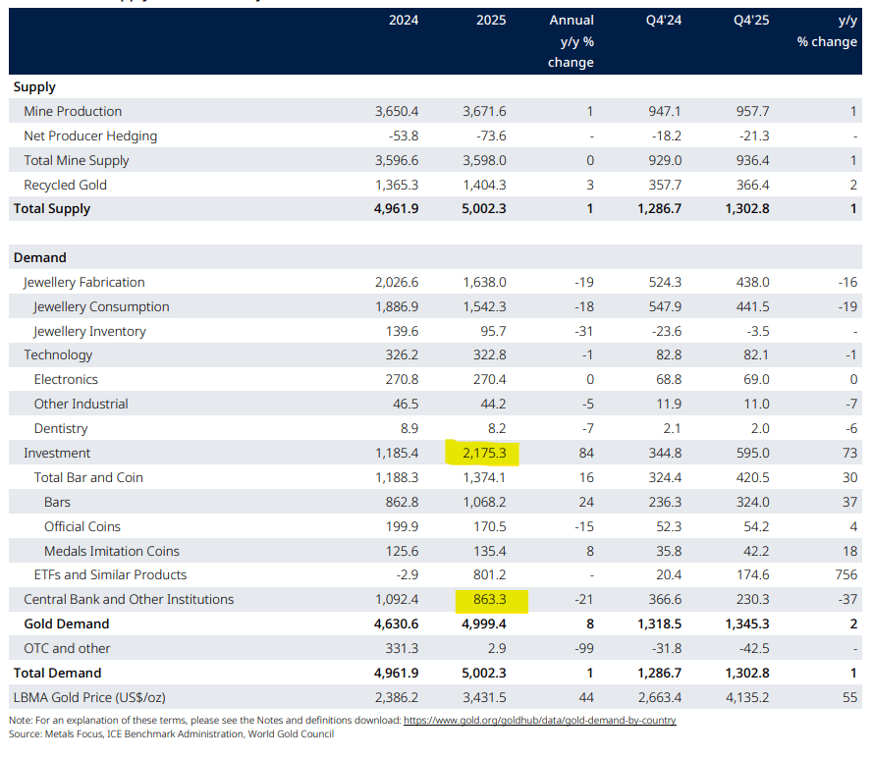Click the Bars row label

57,502
